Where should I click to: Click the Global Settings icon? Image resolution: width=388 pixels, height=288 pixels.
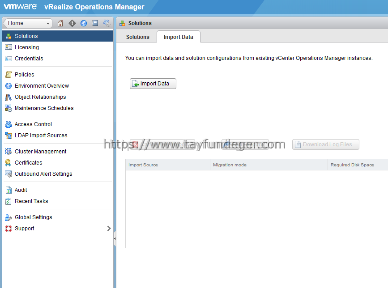click(x=9, y=217)
